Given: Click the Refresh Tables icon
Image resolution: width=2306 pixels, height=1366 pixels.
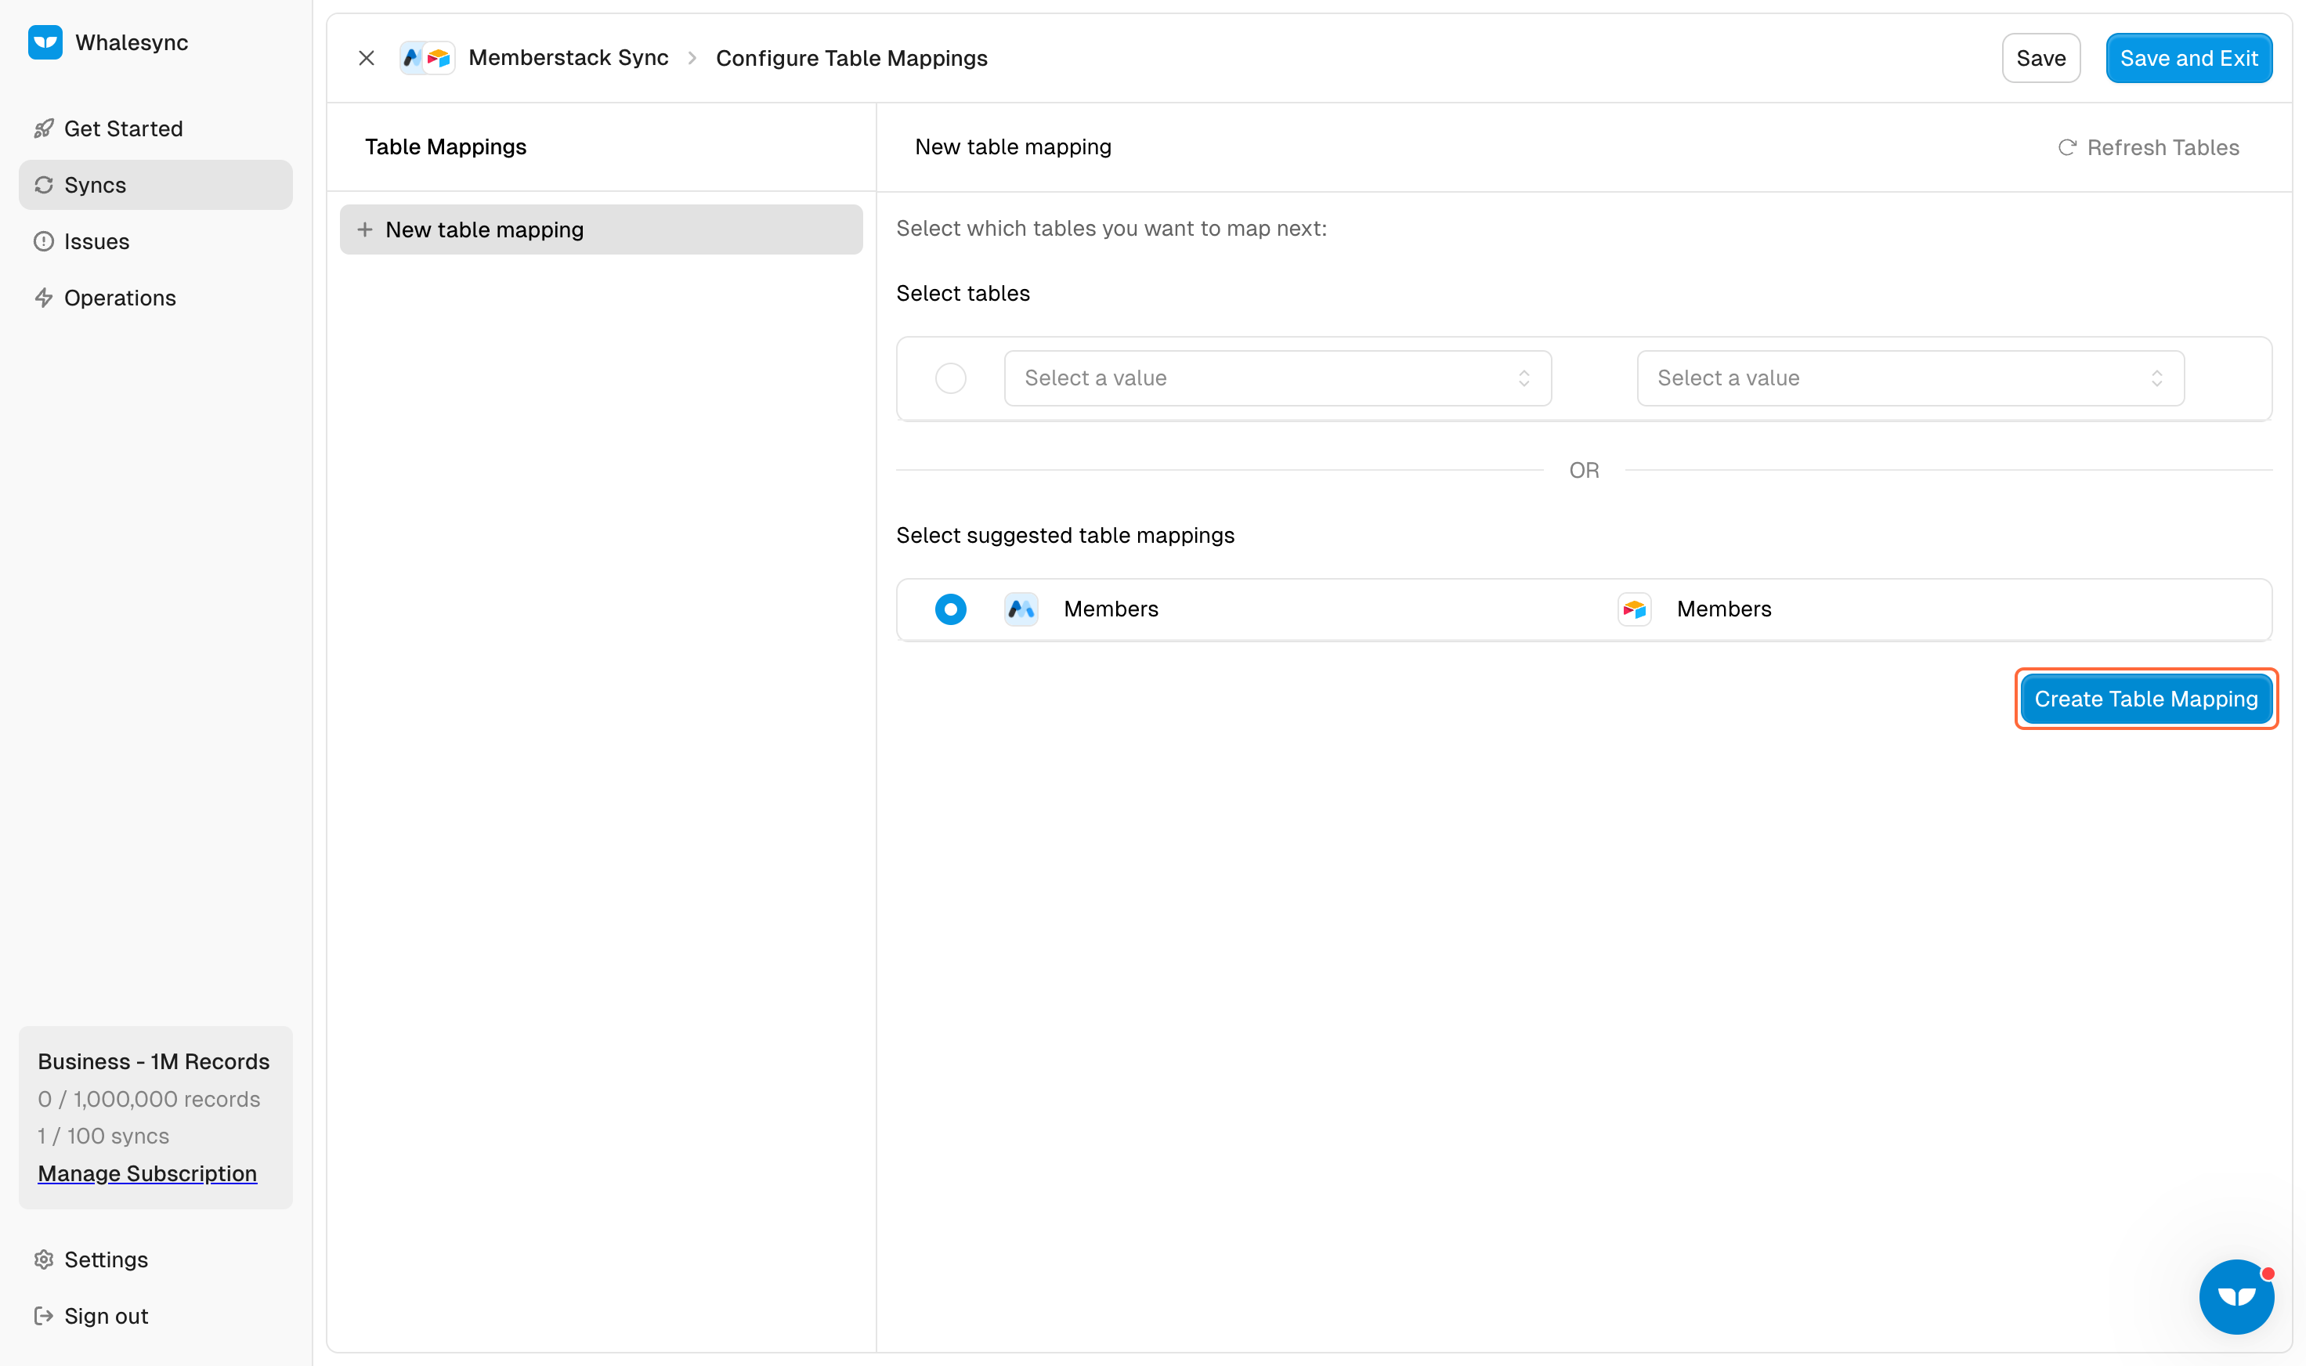Looking at the screenshot, I should [x=2066, y=147].
